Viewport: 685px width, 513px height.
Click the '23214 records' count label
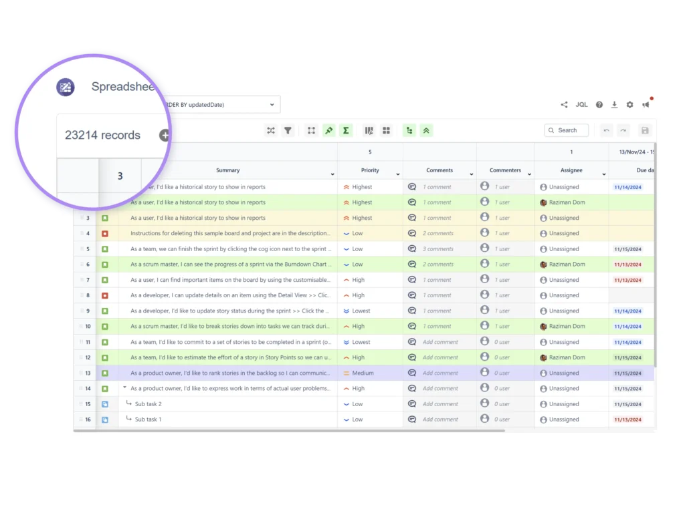[102, 135]
